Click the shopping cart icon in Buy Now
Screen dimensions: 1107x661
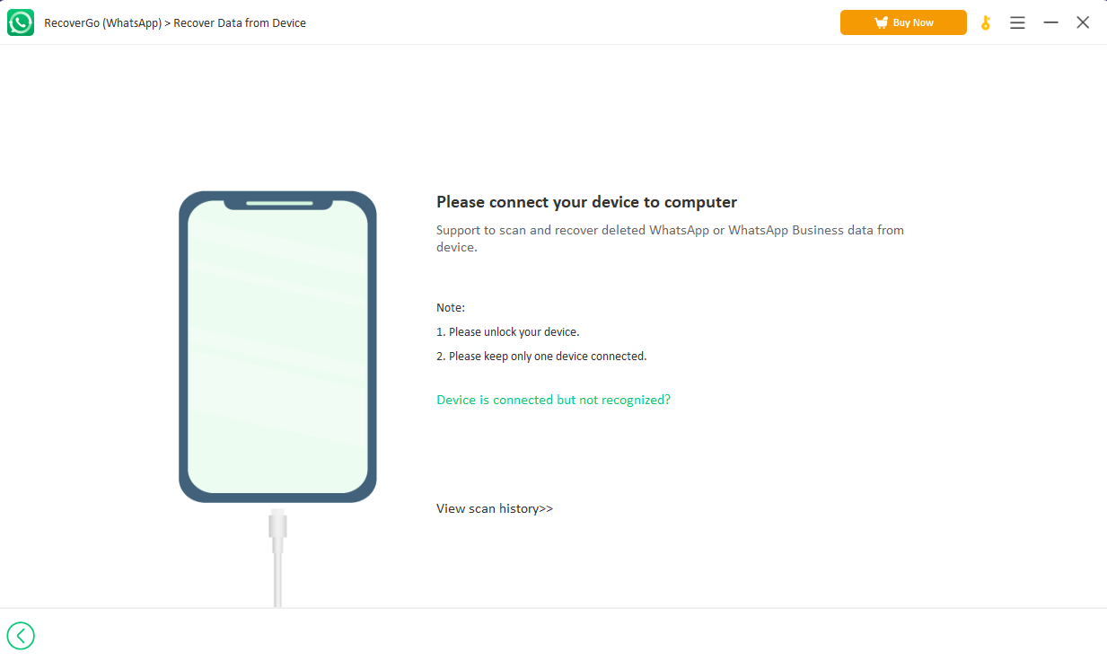point(881,23)
